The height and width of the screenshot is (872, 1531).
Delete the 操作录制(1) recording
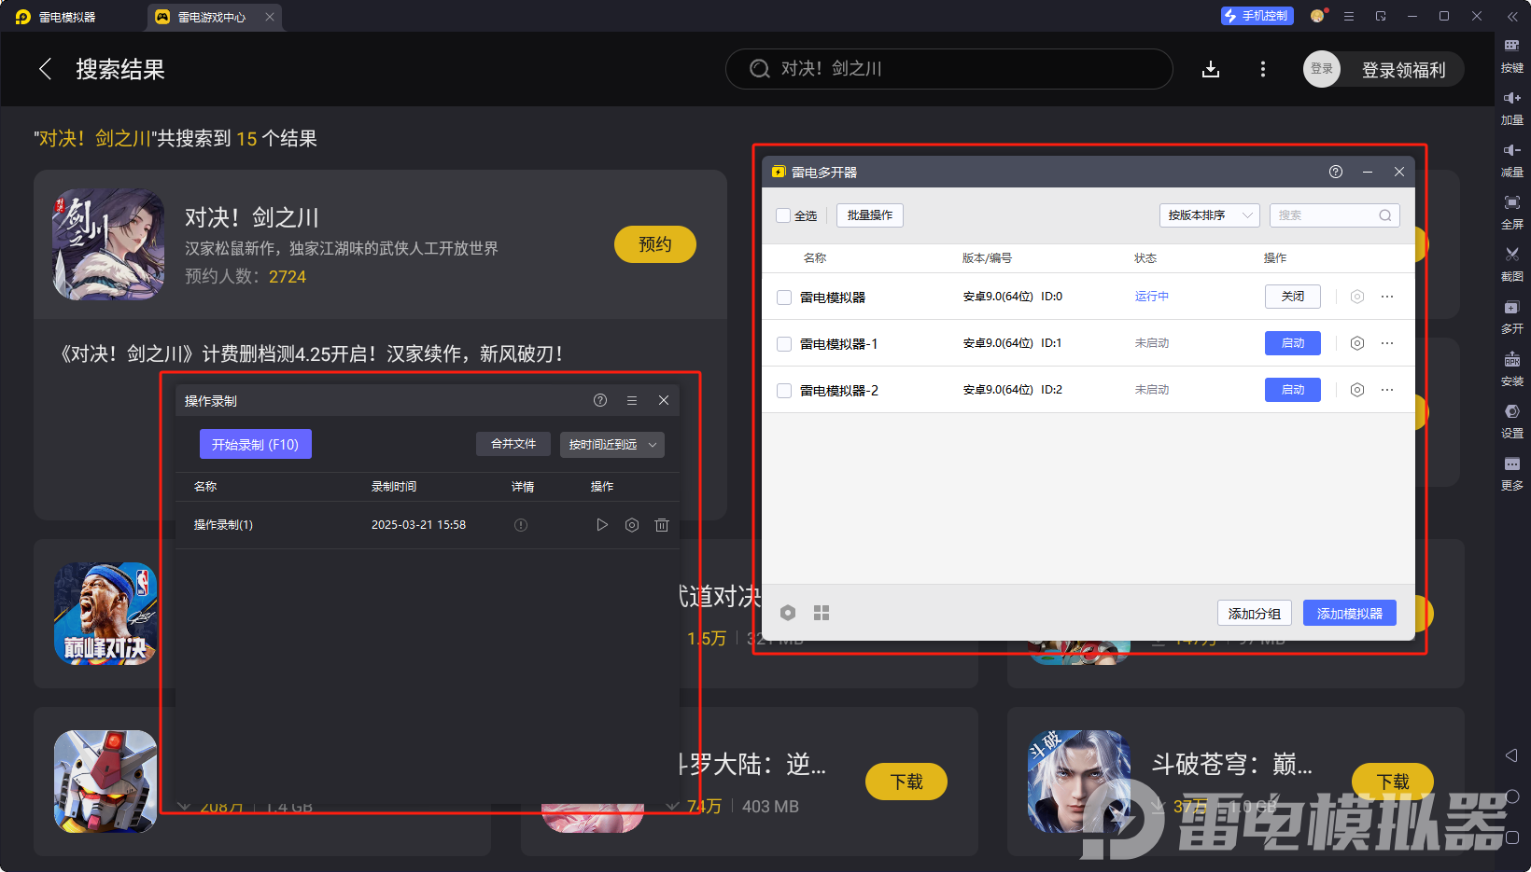(x=662, y=525)
